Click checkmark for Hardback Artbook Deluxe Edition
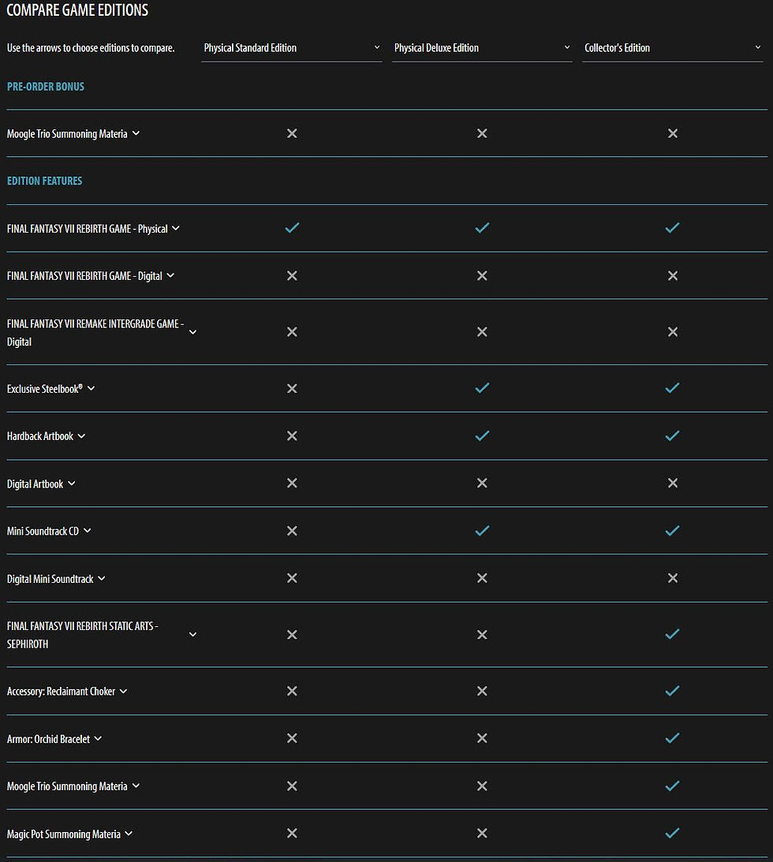773x862 pixels. pyautogui.click(x=482, y=435)
